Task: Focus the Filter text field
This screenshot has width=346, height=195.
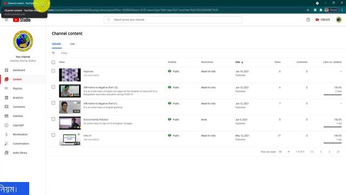Action: coord(64,53)
